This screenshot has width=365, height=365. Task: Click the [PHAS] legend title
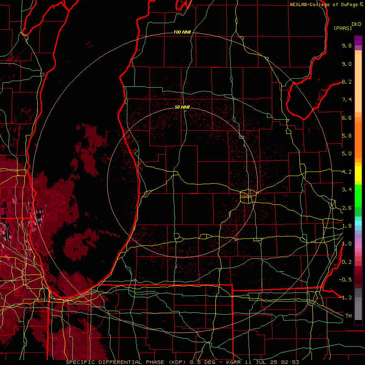click(x=343, y=28)
